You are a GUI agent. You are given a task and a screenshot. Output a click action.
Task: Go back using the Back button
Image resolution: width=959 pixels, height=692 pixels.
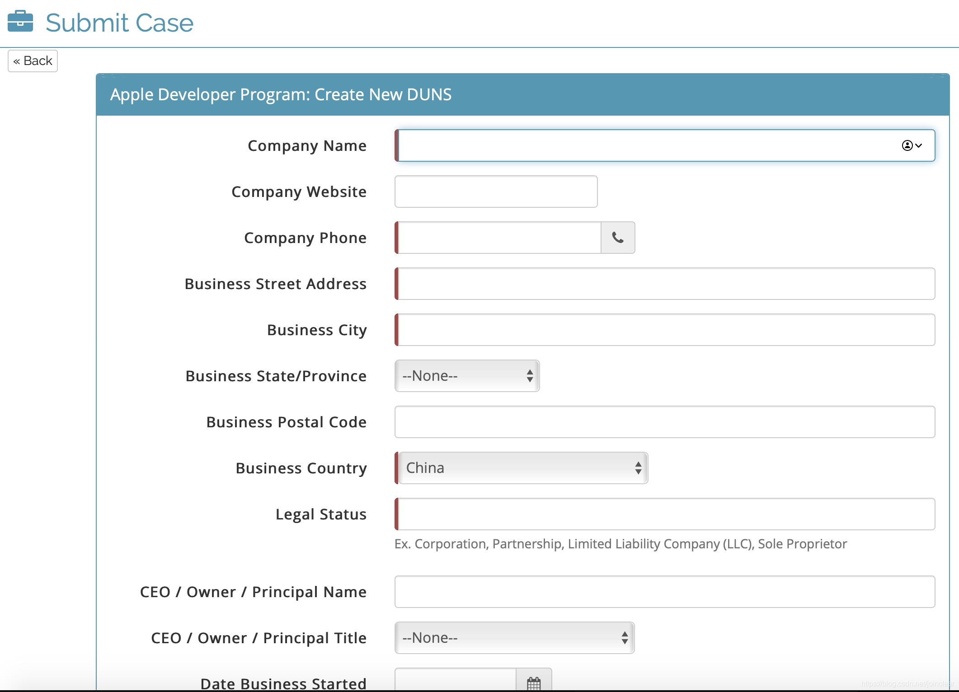point(33,61)
